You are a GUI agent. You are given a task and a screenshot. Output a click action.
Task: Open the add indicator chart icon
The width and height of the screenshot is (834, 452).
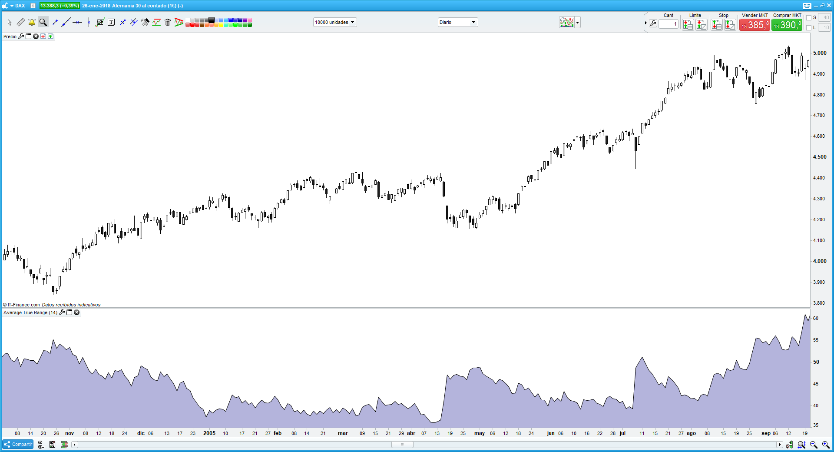566,22
